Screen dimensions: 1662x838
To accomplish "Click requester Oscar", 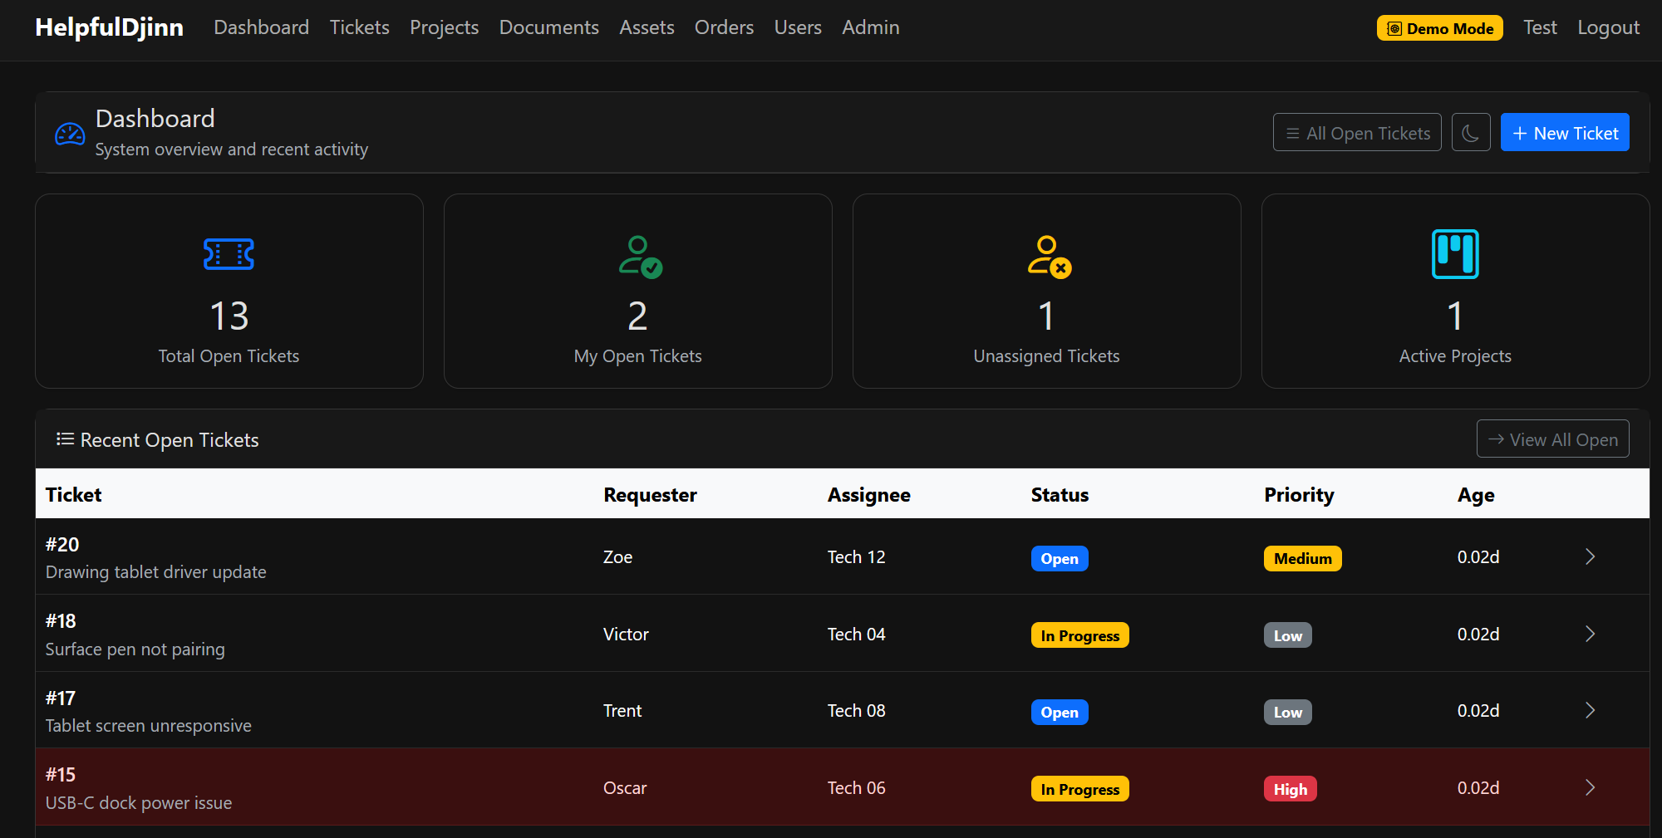I will pyautogui.click(x=625, y=788).
